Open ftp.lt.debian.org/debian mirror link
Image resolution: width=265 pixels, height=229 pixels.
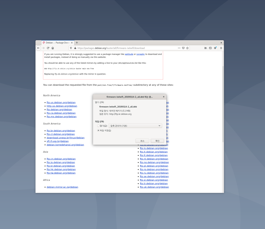pyautogui.click(x=154, y=155)
